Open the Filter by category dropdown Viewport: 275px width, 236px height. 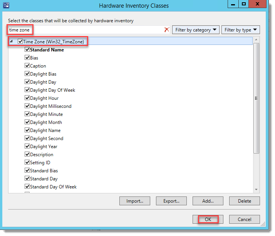click(x=196, y=30)
